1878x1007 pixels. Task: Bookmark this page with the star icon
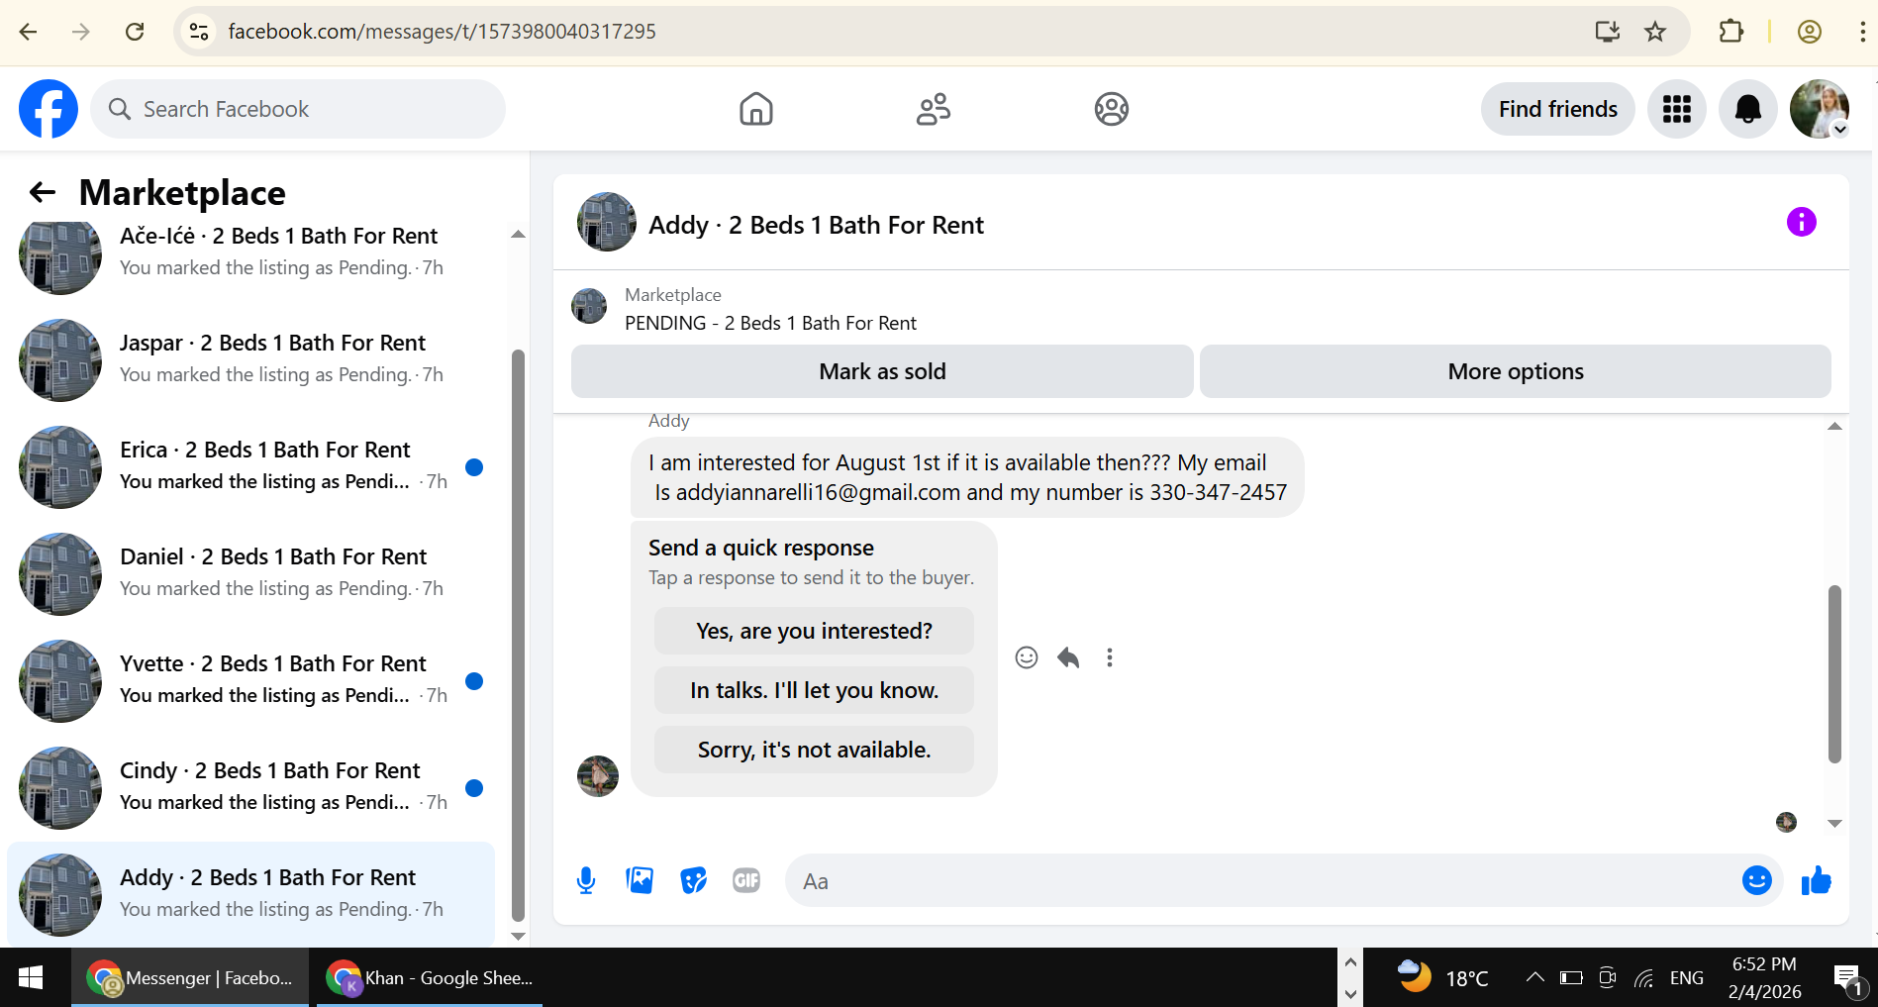click(x=1655, y=32)
